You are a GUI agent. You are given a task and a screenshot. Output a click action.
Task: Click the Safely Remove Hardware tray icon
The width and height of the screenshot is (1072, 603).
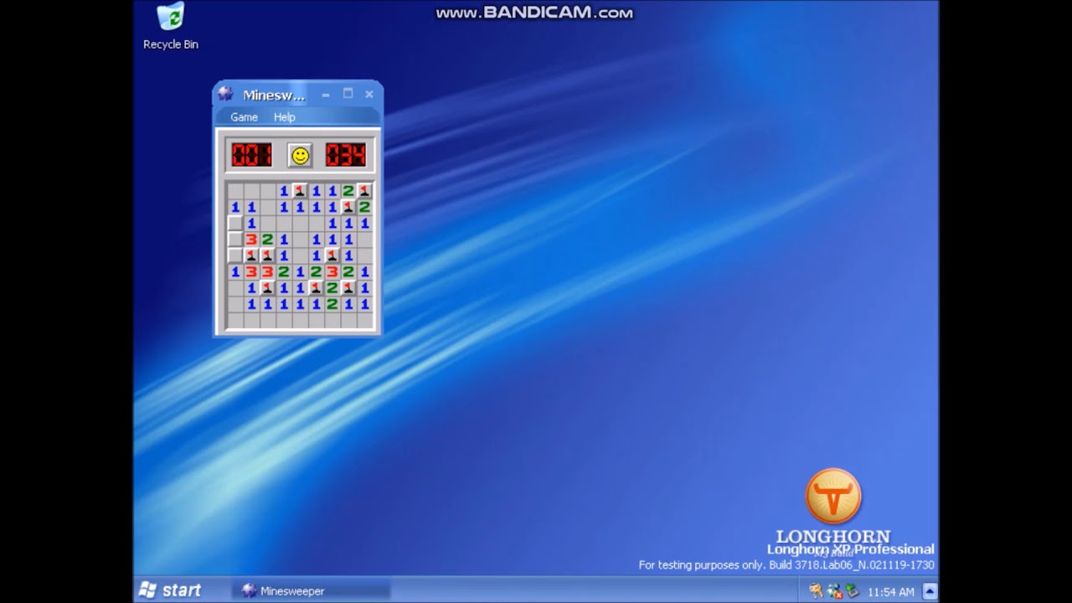pyautogui.click(x=852, y=591)
